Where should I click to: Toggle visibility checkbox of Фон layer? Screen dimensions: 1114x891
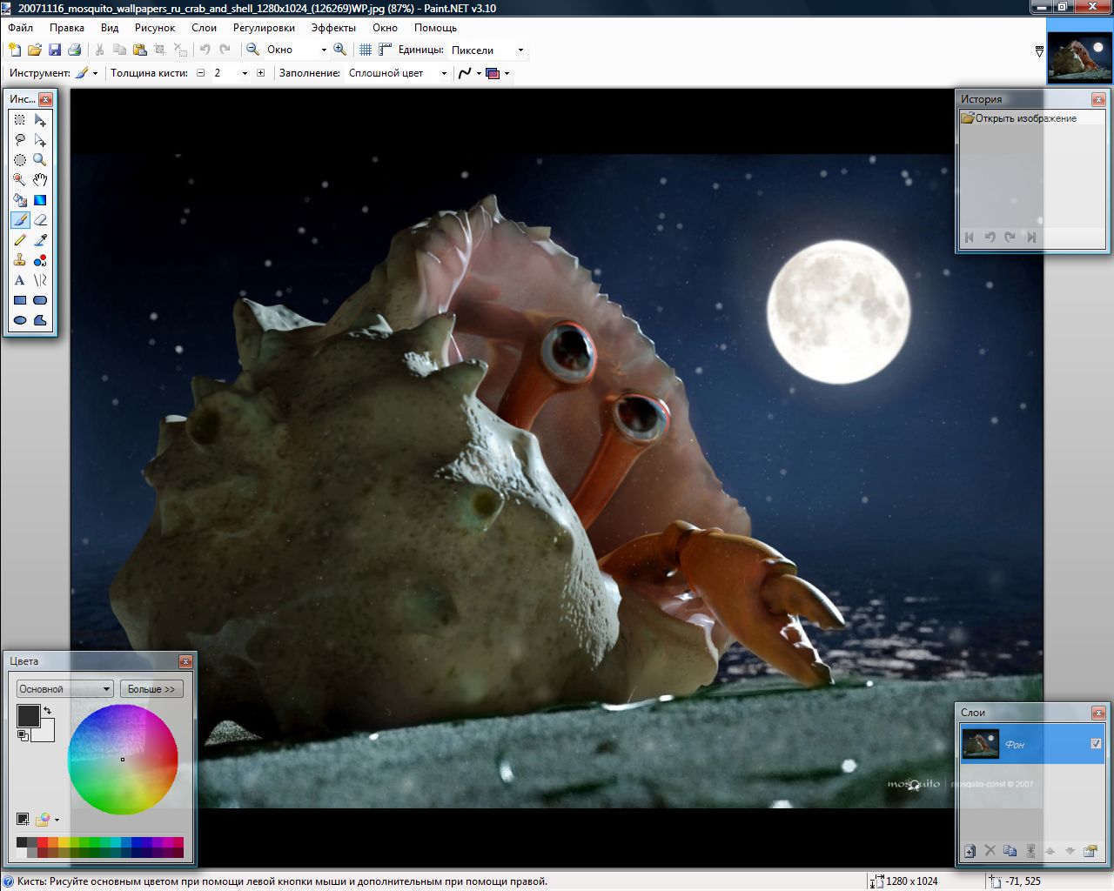(1096, 743)
